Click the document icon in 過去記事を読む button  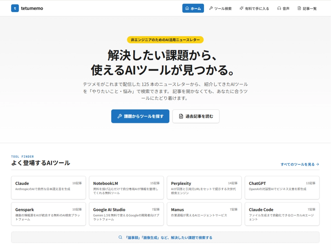click(x=181, y=116)
